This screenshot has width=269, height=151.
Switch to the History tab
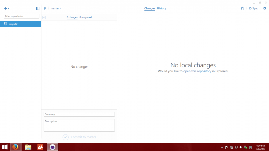162,8
